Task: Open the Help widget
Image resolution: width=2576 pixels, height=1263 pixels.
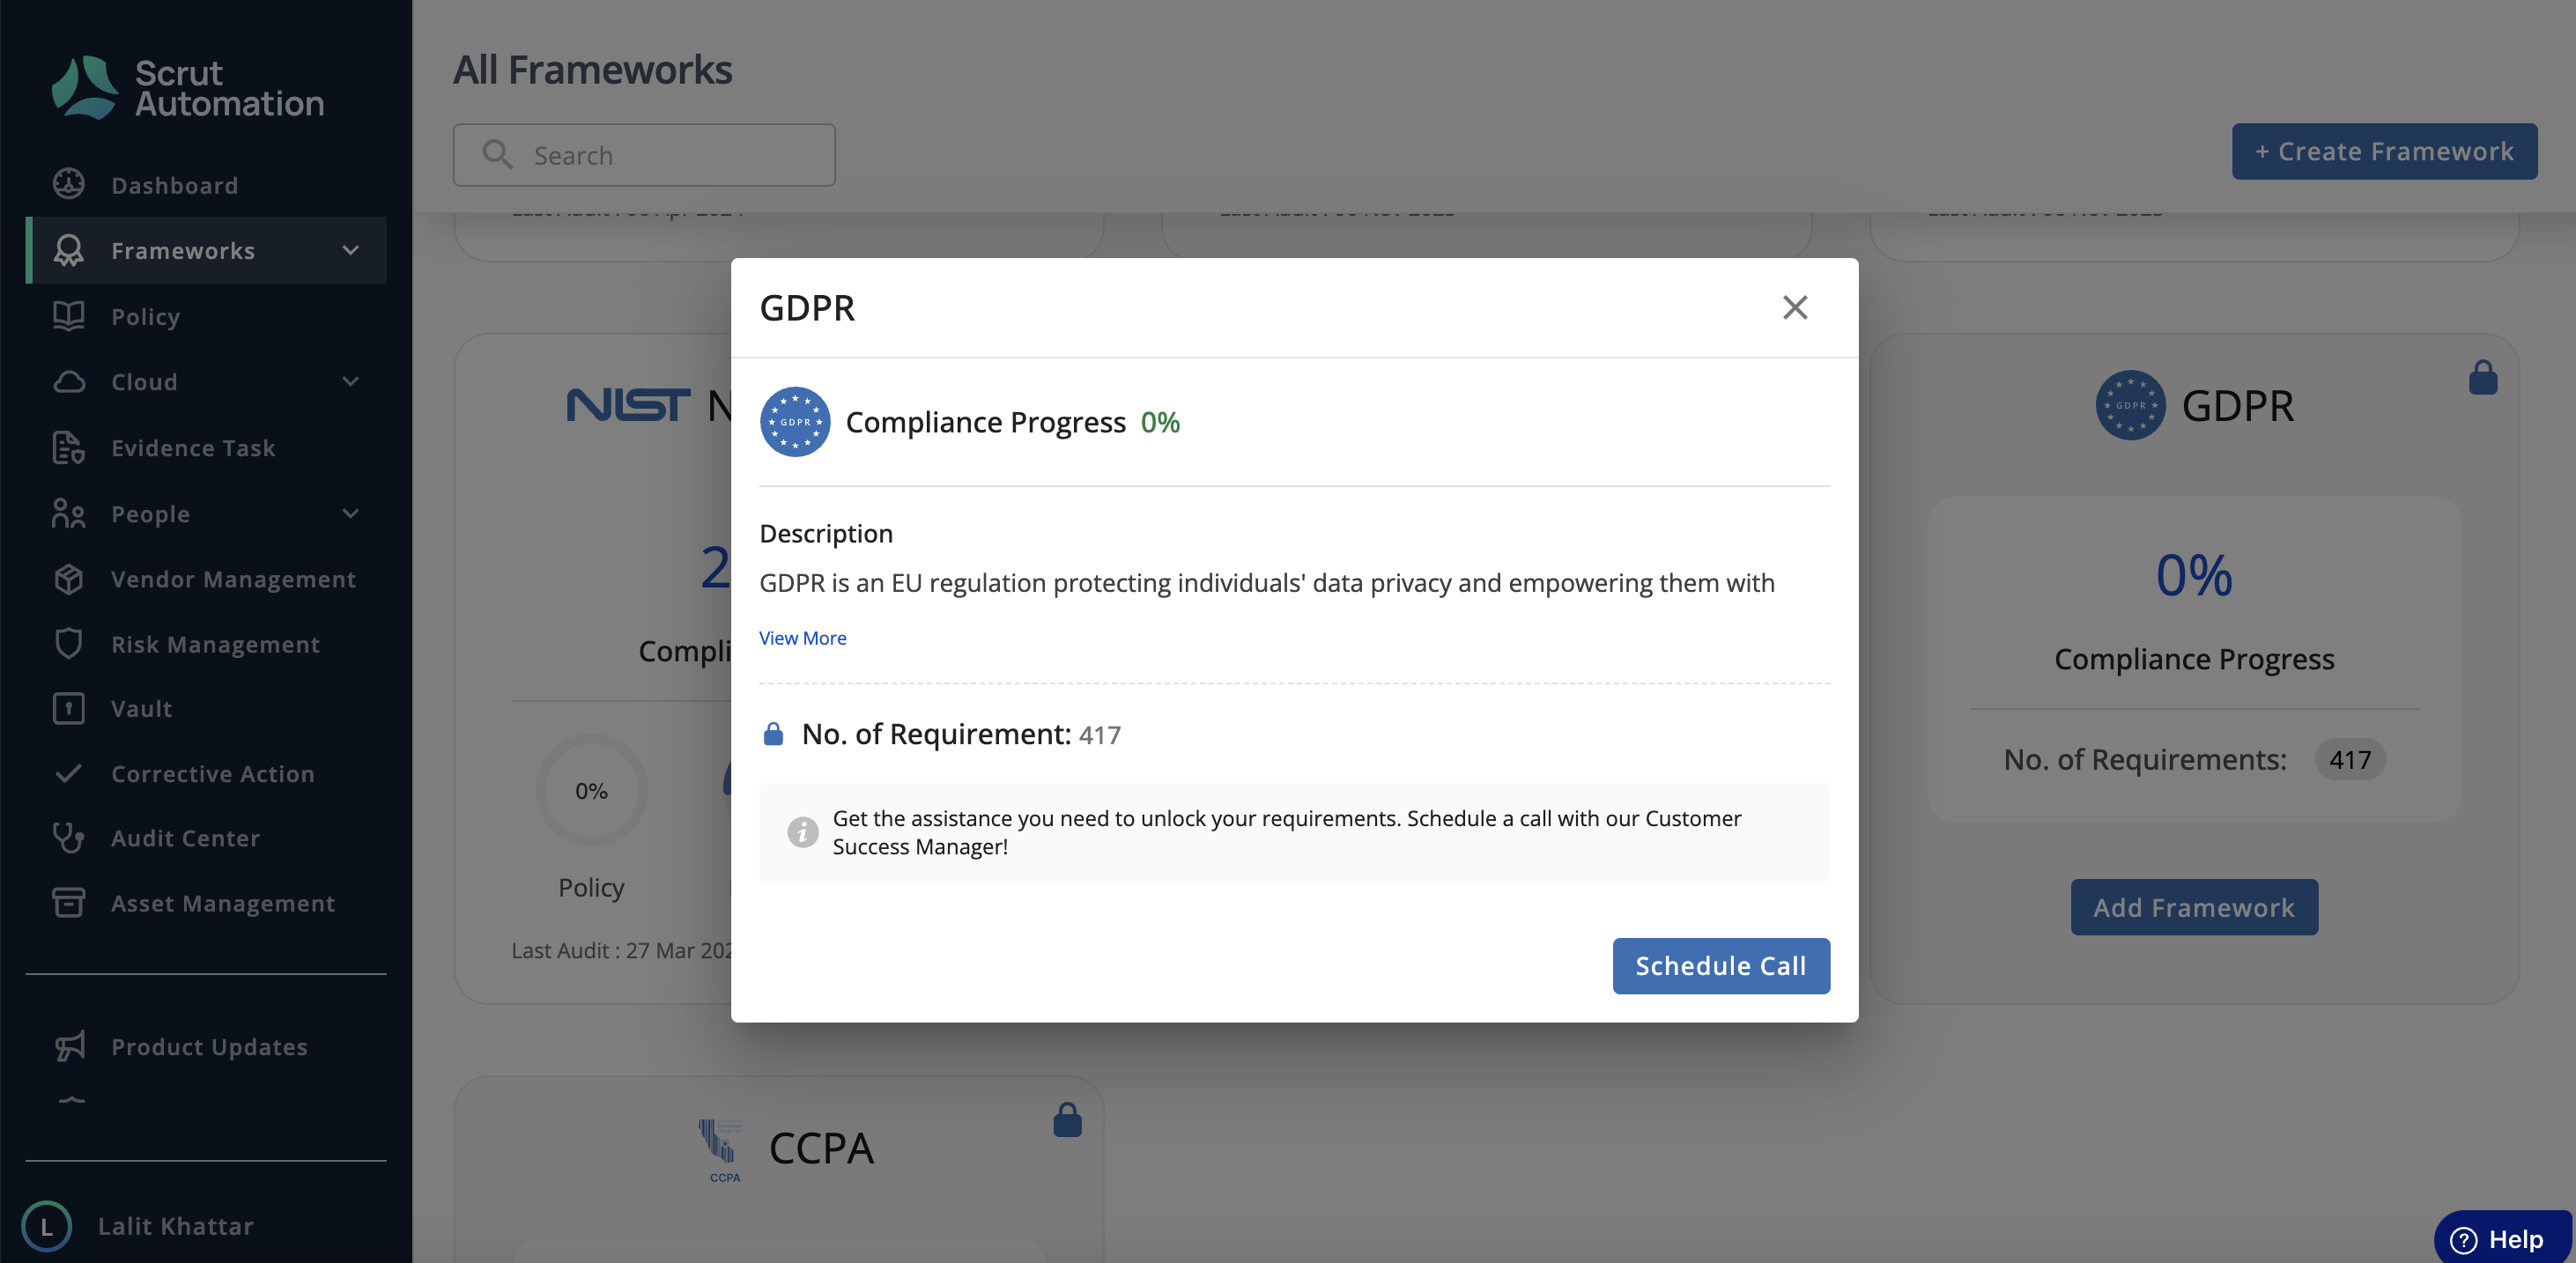Action: click(2502, 1239)
